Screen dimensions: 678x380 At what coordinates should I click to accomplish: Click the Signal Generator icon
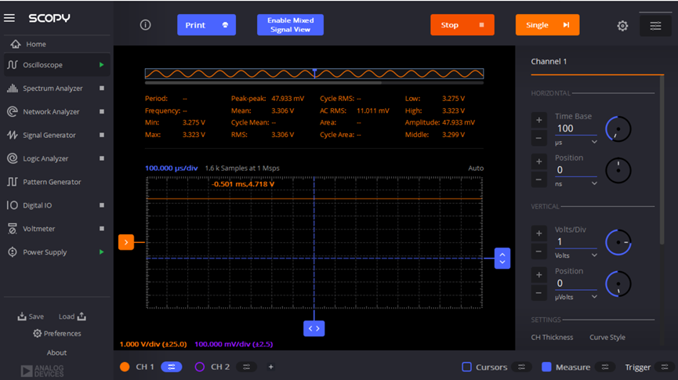coord(12,135)
